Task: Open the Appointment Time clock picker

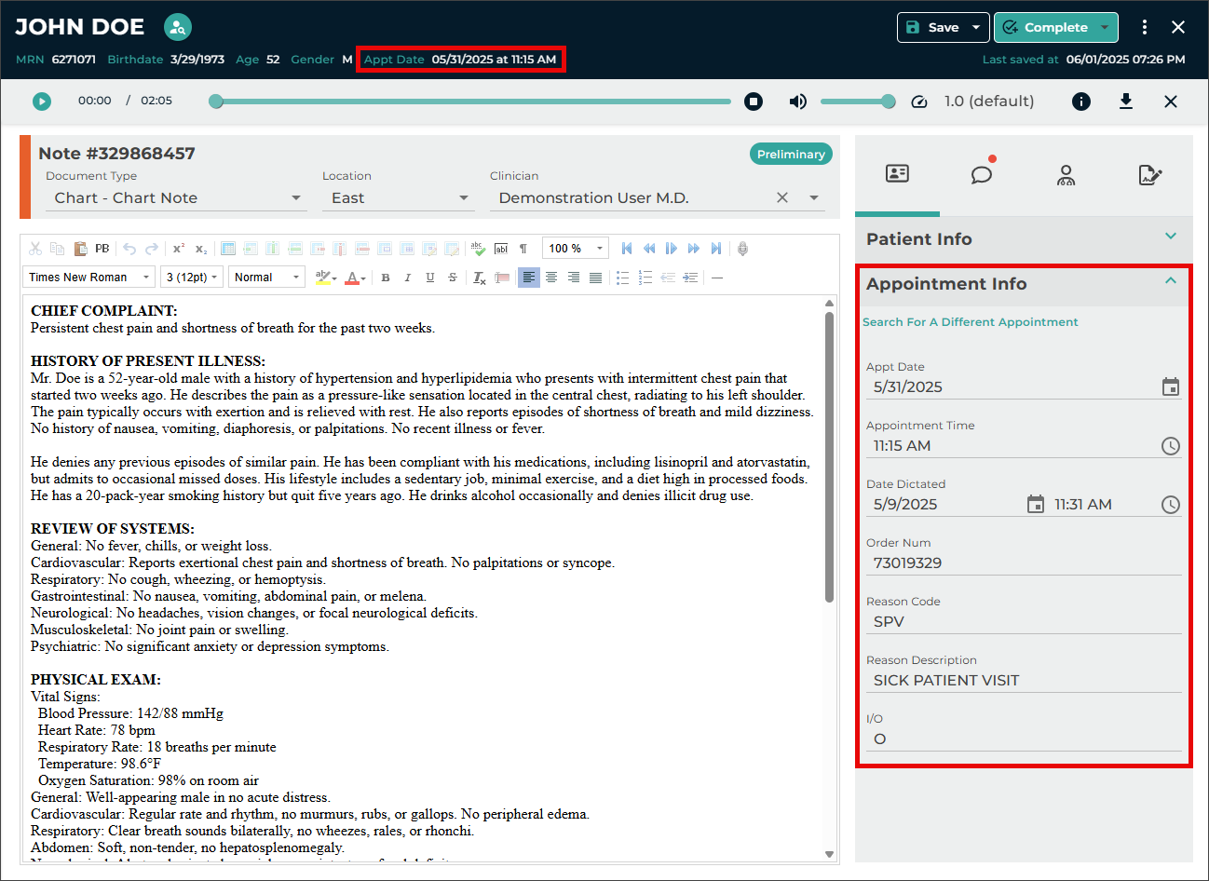Action: pos(1171,446)
